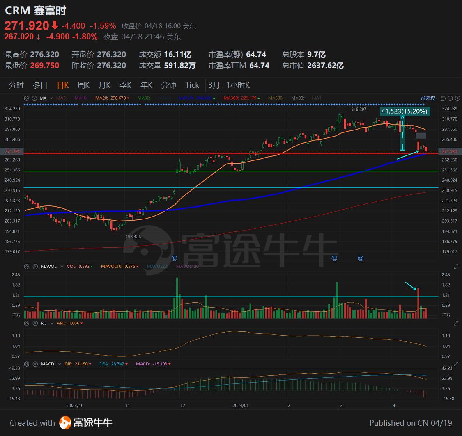The height and width of the screenshot is (436, 462).
Task: Expand the RC panel to full size
Action: [x=456, y=323]
